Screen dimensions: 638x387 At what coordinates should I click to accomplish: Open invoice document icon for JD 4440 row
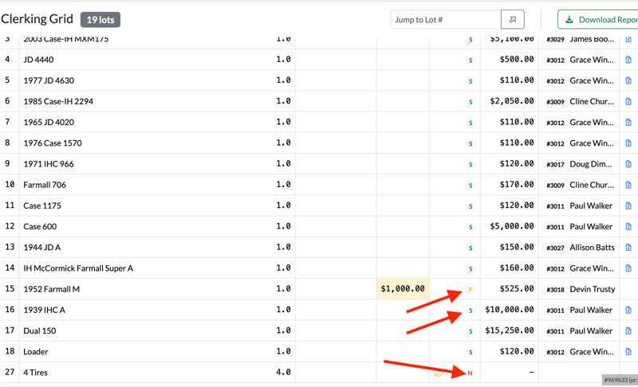(628, 60)
